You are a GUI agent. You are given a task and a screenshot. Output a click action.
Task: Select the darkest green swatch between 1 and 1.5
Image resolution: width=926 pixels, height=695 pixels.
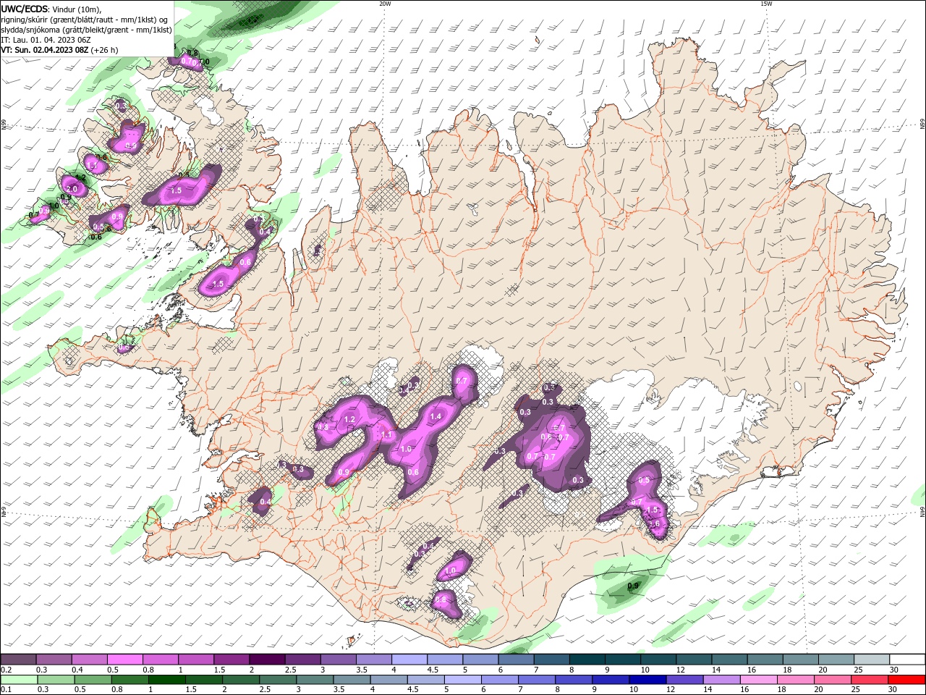coord(166,680)
